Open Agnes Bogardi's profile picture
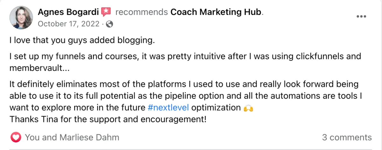 click(21, 17)
